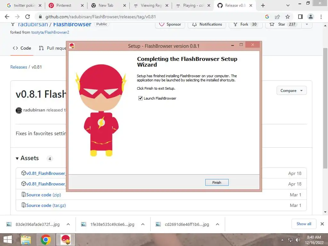Open Chrome side panel icon
The image size is (328, 246).
coord(300,17)
